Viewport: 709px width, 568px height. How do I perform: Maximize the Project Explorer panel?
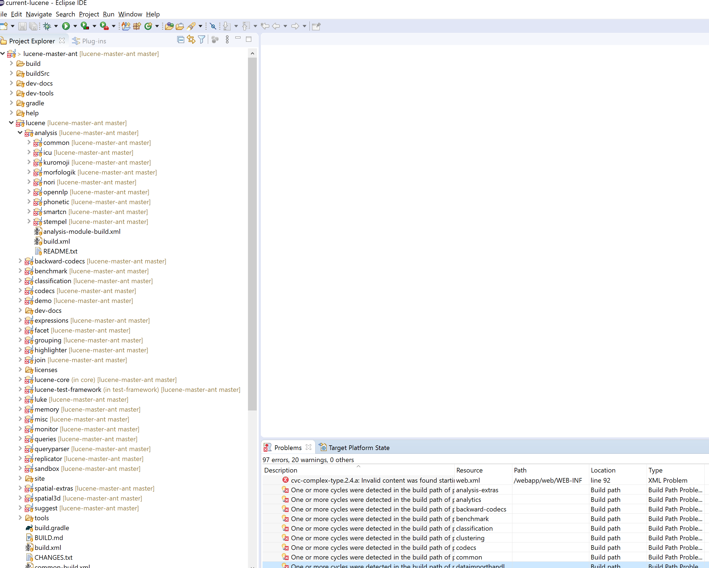(x=249, y=40)
